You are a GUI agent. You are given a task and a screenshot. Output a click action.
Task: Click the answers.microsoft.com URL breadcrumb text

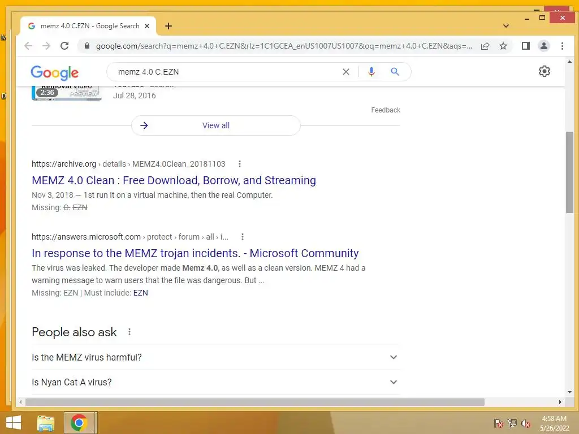(130, 237)
